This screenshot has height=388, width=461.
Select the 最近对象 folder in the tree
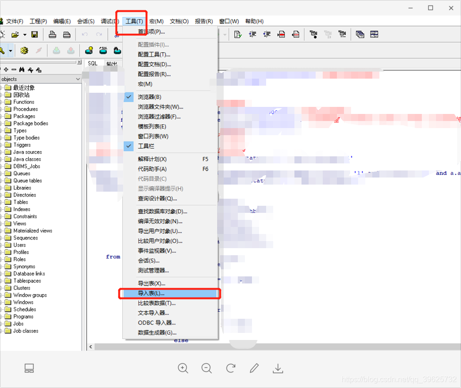(24, 88)
